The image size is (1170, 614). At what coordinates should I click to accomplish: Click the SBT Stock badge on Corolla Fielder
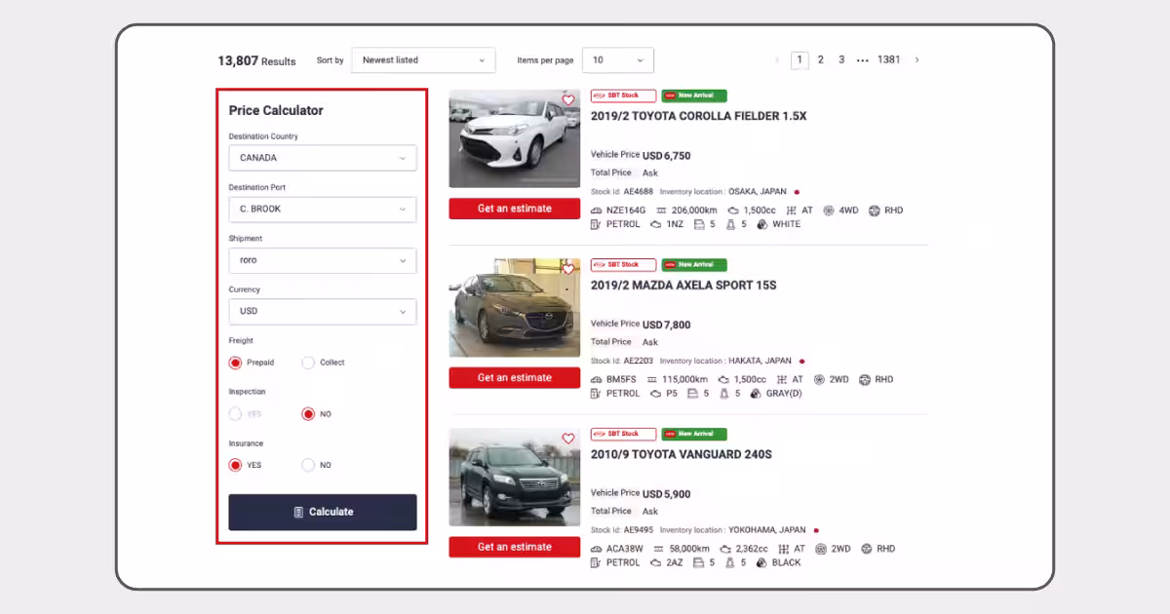click(x=623, y=96)
